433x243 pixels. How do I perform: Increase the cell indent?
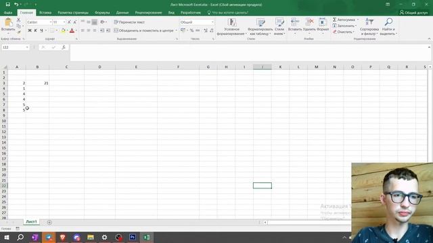tap(108, 30)
